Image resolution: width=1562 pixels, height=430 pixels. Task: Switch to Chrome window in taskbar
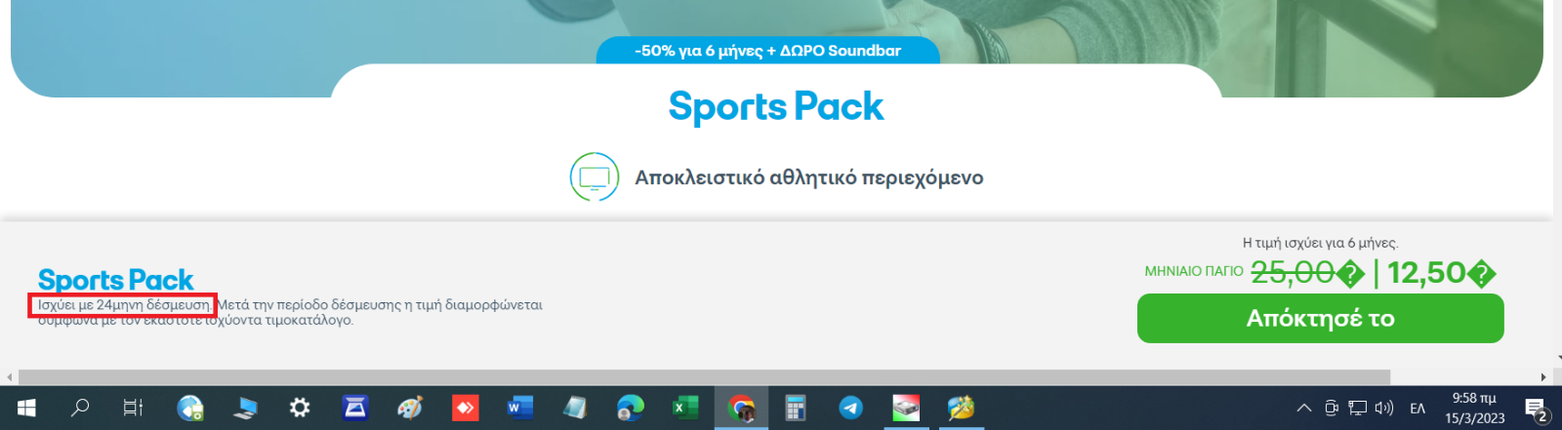(x=741, y=408)
